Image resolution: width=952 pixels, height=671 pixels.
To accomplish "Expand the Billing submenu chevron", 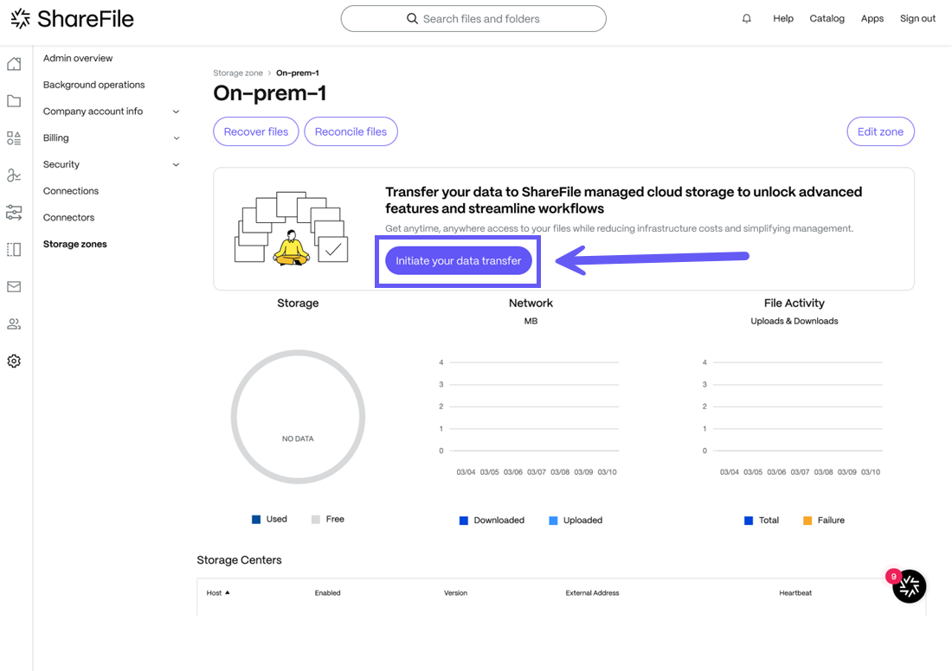I will coord(176,138).
